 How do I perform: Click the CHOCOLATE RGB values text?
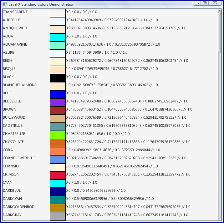(x=128, y=142)
